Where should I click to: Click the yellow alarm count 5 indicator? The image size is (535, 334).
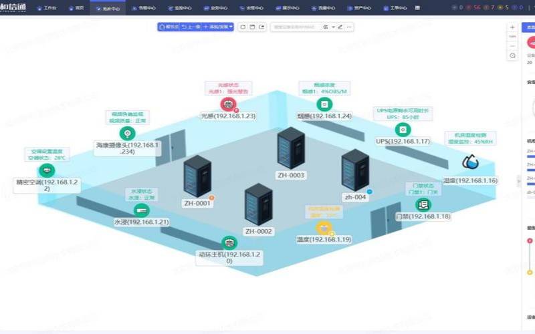[x=504, y=7]
